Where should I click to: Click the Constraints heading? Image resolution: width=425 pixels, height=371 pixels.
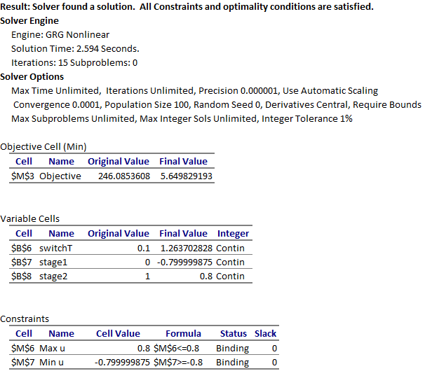tap(25, 318)
